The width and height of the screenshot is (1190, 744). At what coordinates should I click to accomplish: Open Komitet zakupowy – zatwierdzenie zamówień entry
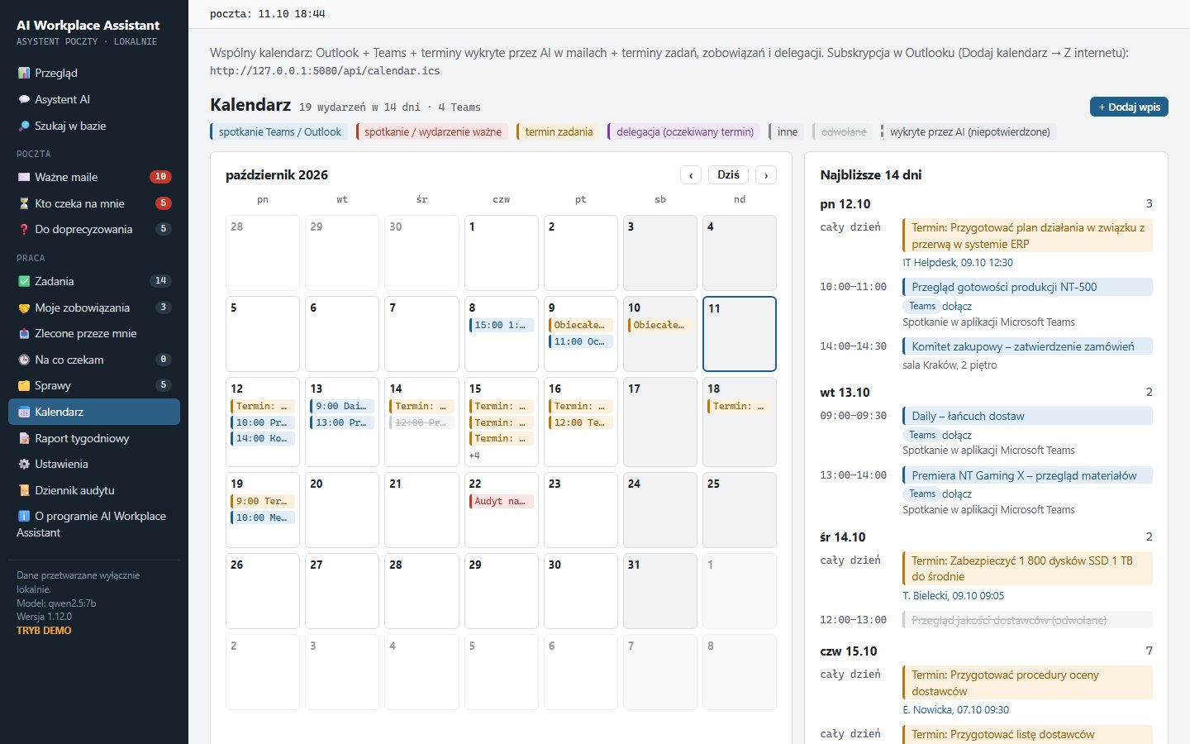point(1027,346)
